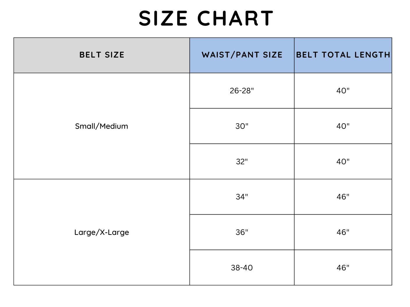Select the Small/Medium belt size cell
The image size is (410, 307).
pyautogui.click(x=102, y=126)
